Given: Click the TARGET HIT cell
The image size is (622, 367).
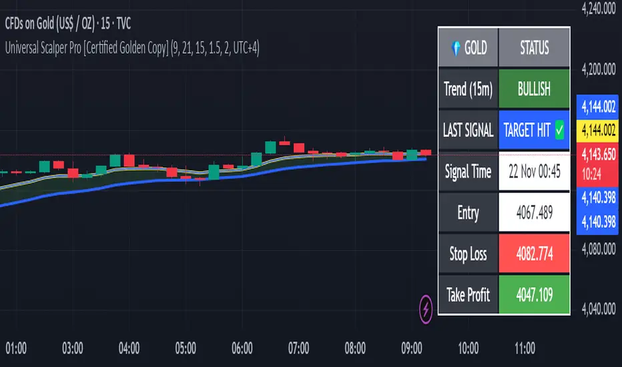Looking at the screenshot, I should [x=535, y=130].
